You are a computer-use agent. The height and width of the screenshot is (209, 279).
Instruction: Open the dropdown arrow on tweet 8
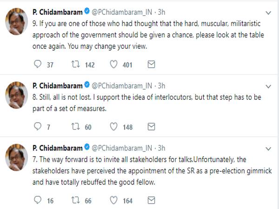pos(267,86)
